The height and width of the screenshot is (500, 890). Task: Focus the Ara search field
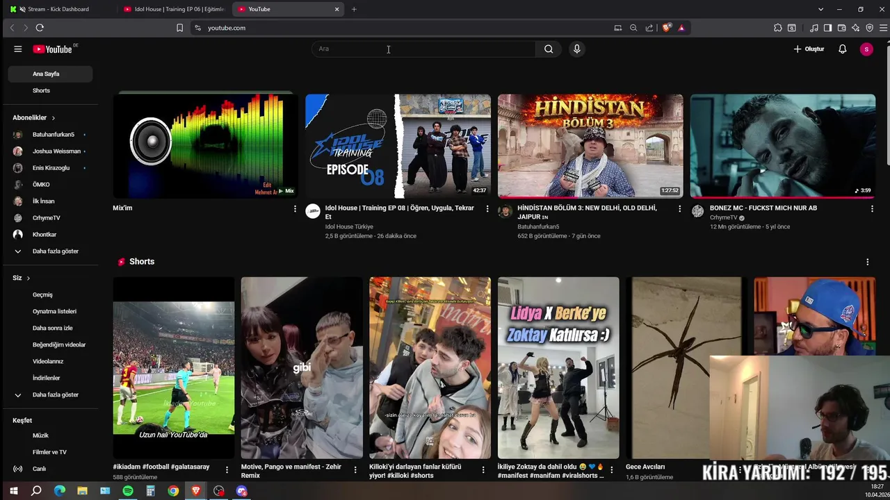(x=424, y=49)
